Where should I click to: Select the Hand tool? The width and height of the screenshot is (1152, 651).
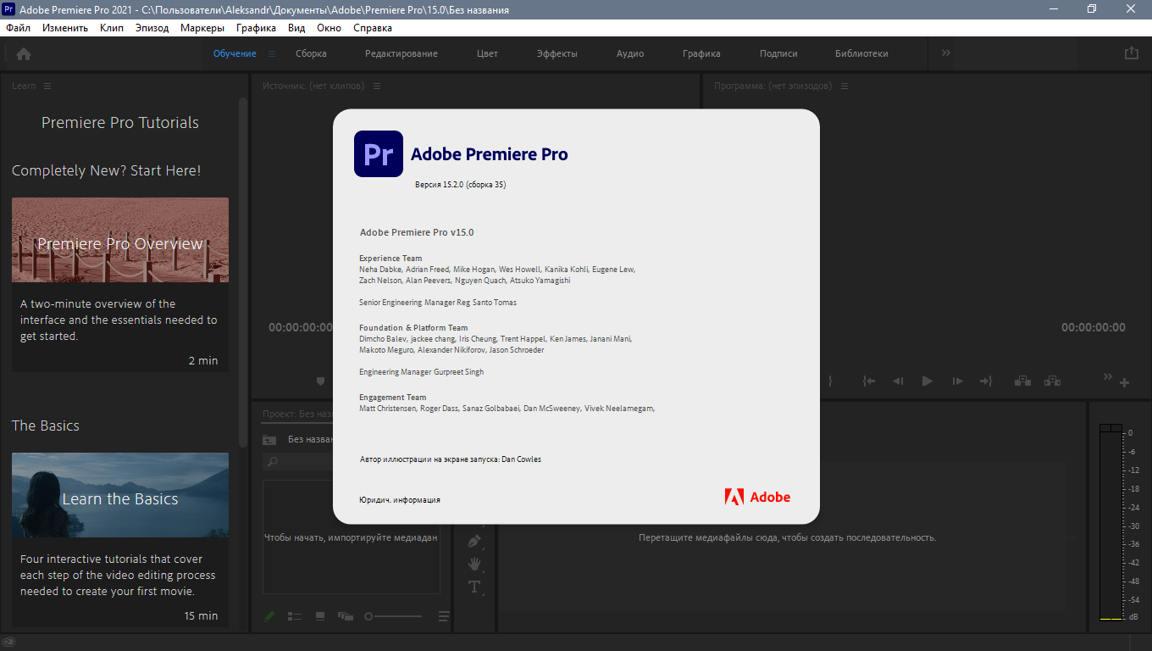[474, 564]
